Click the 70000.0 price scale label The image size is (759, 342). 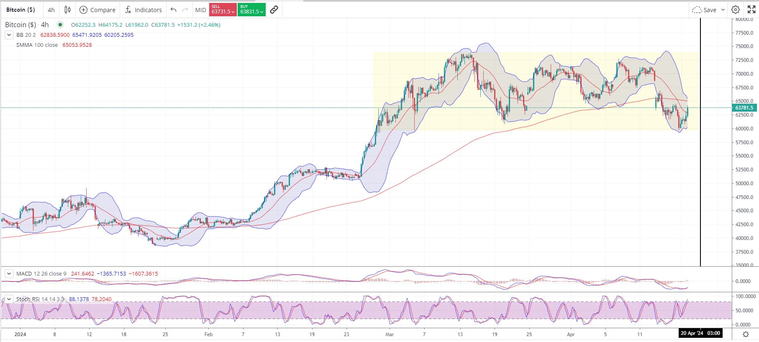(744, 74)
